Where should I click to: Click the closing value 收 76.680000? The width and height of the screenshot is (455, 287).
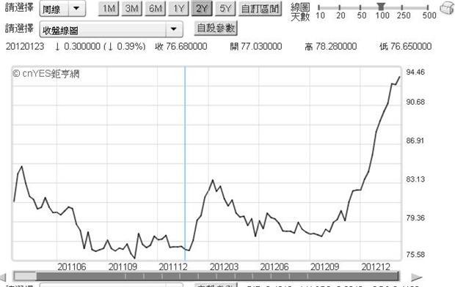click(181, 46)
